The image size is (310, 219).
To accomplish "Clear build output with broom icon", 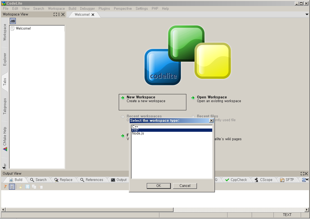I will (21, 186).
